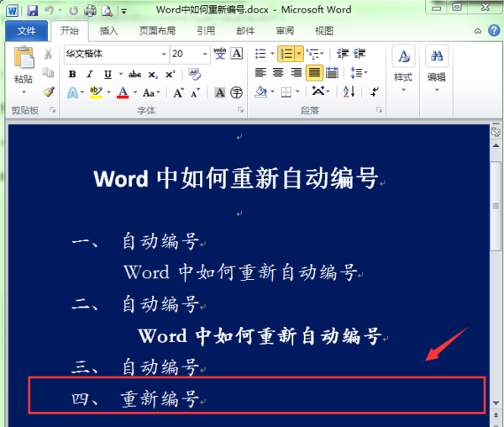The width and height of the screenshot is (504, 427).
Task: Click enclosed character 字 icon
Action: [x=237, y=92]
